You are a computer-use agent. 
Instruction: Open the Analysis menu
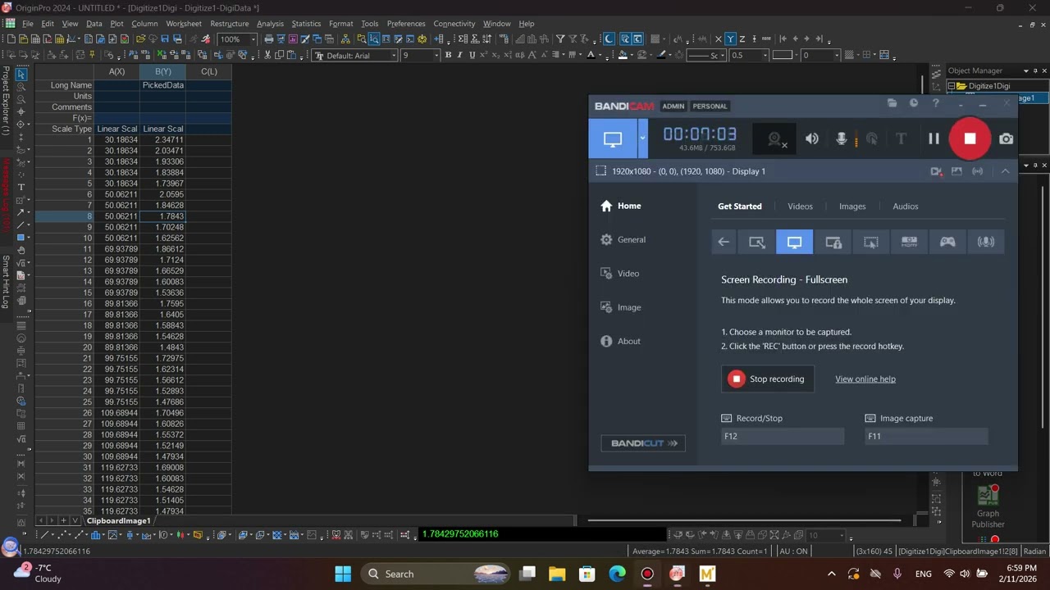[x=270, y=24]
